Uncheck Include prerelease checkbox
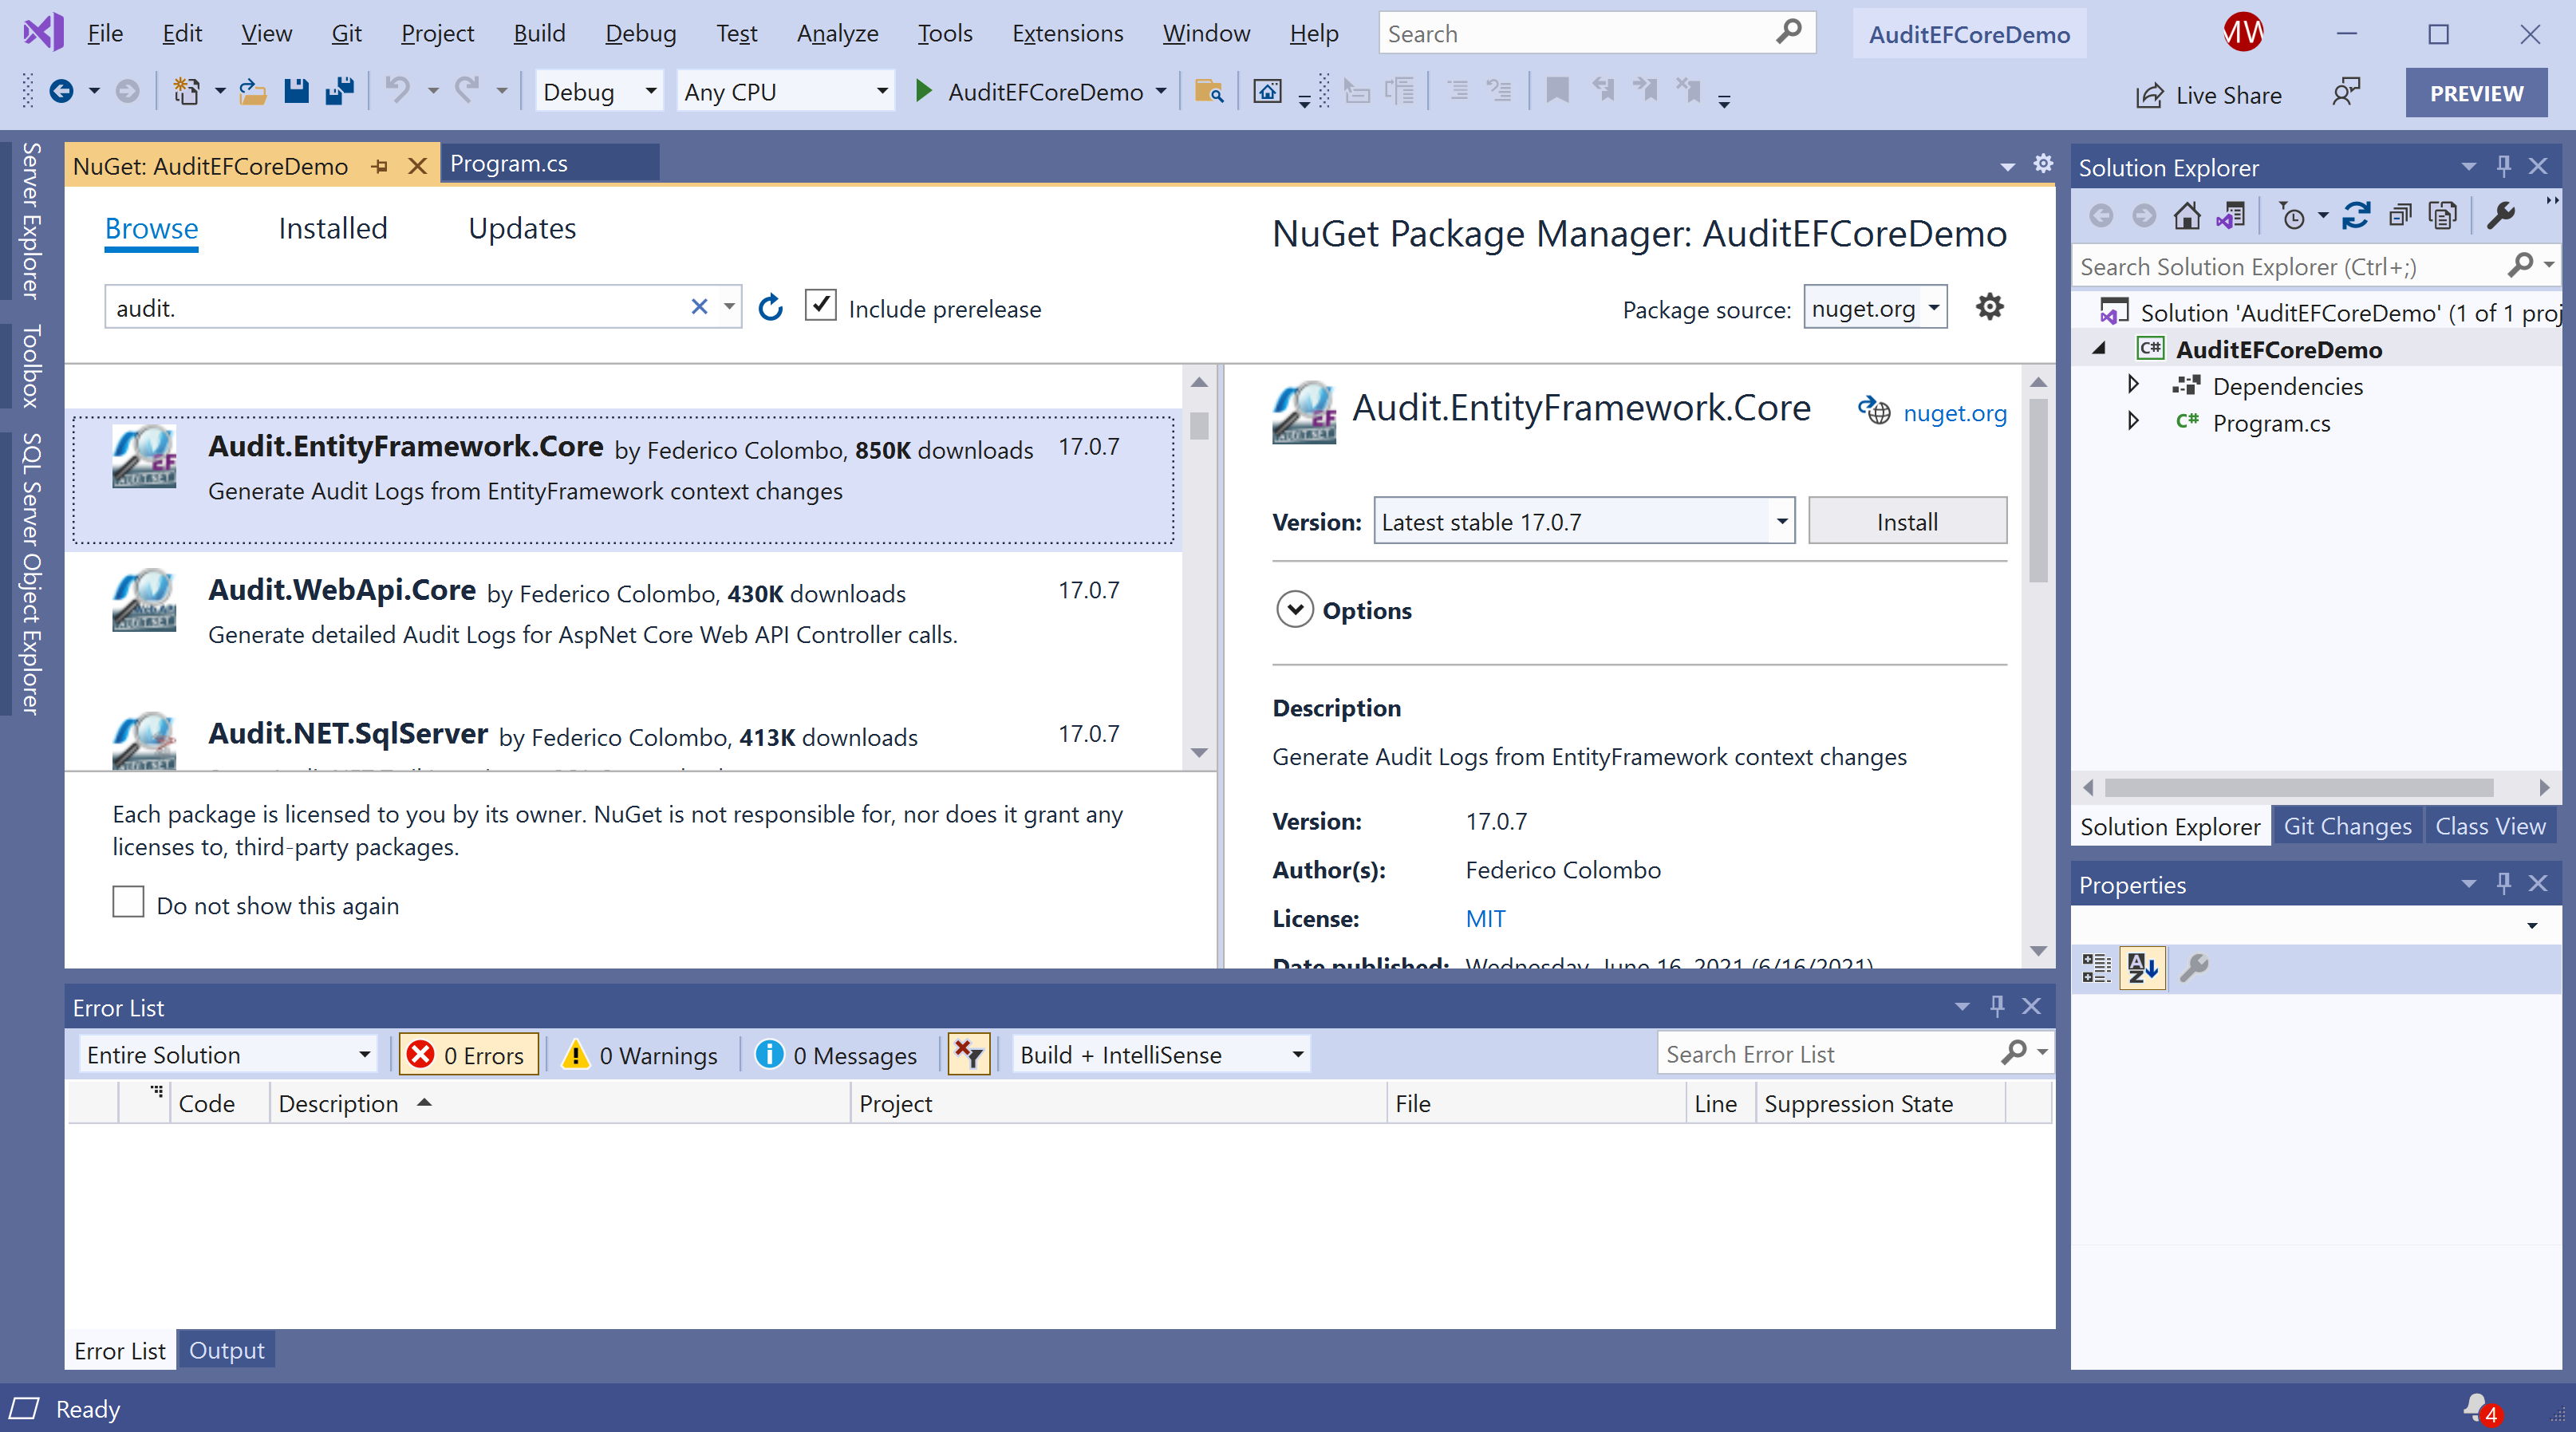2576x1432 pixels. (820, 306)
